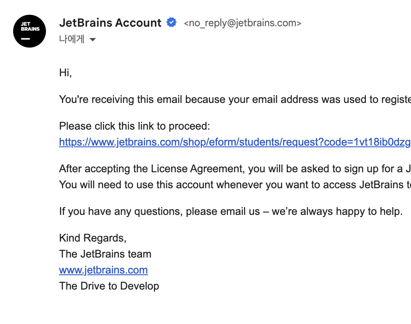This screenshot has width=411, height=324.
Task: Click the JetBrains Account sender name
Action: 110,23
